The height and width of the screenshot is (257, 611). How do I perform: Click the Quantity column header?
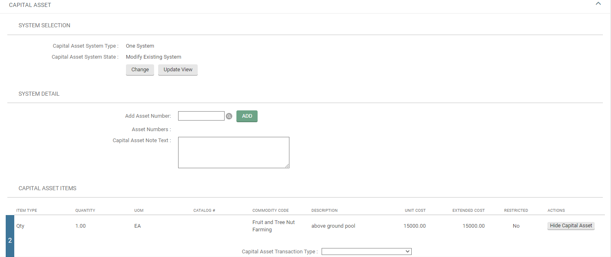(x=85, y=211)
